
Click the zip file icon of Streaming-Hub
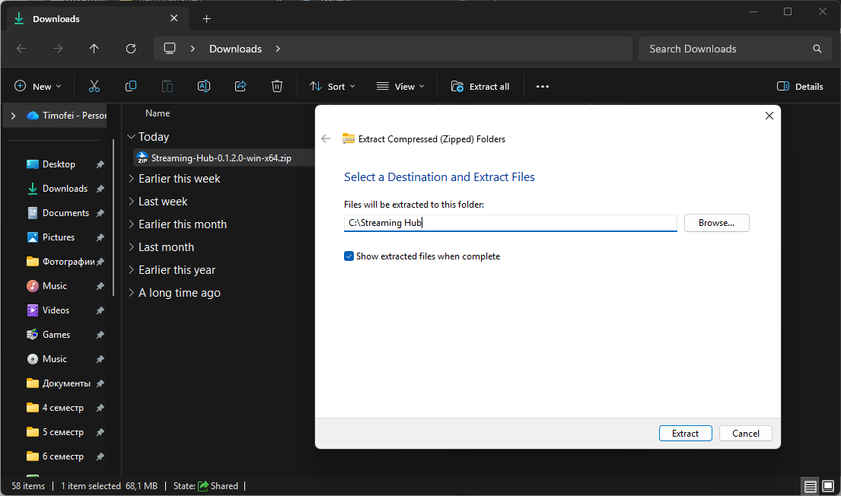tap(142, 157)
